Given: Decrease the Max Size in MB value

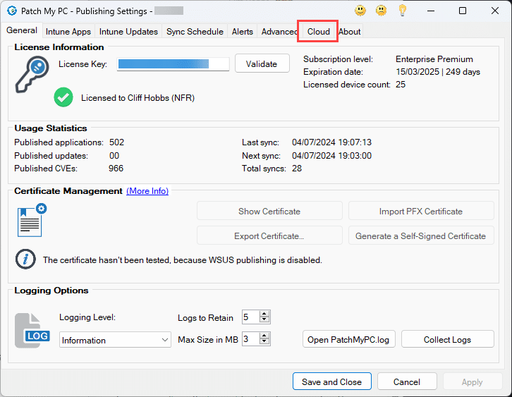Looking at the screenshot, I should (x=265, y=343).
